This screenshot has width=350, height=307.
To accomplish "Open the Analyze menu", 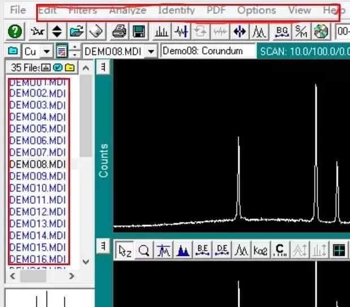I will coord(128,11).
